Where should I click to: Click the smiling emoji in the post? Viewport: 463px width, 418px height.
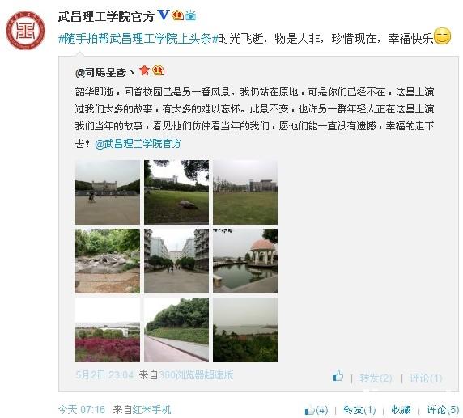click(x=442, y=36)
